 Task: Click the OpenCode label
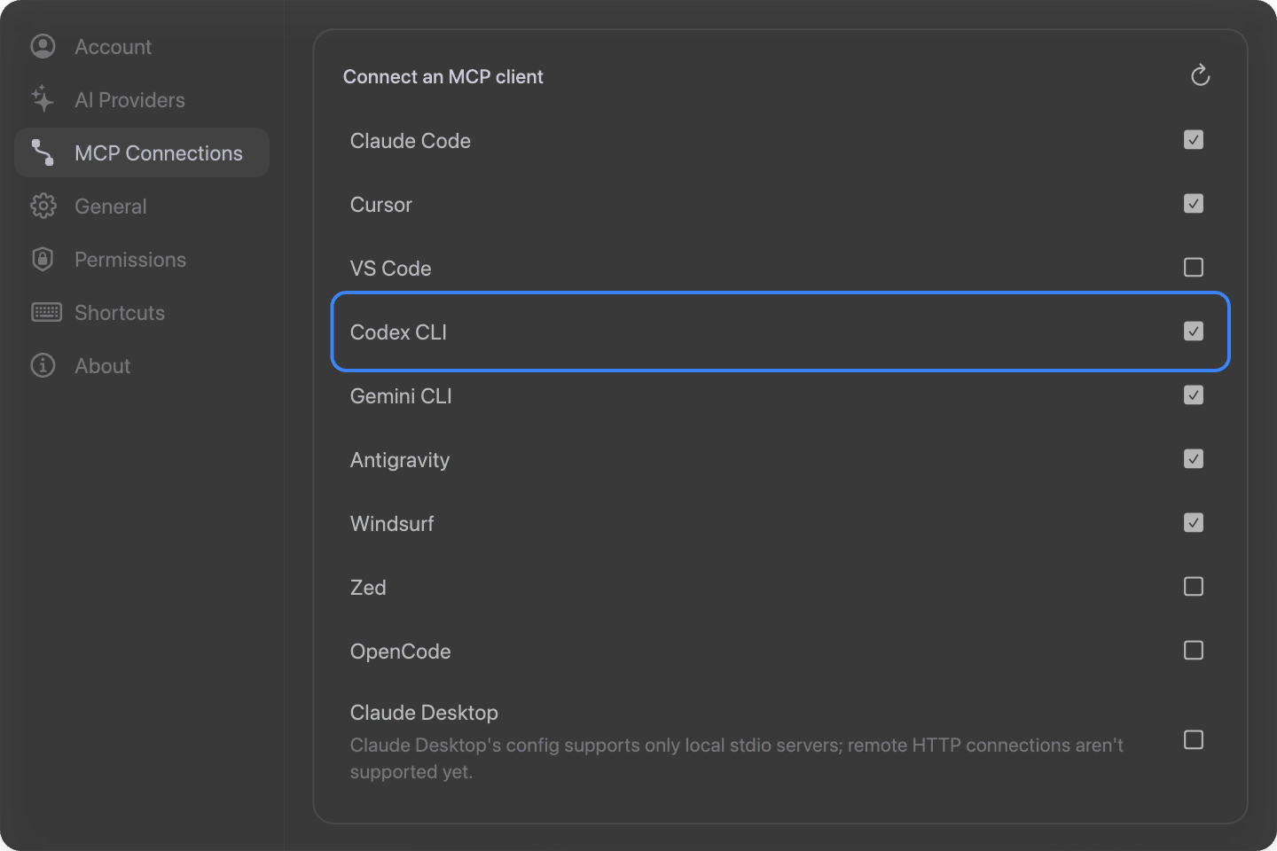pos(400,652)
